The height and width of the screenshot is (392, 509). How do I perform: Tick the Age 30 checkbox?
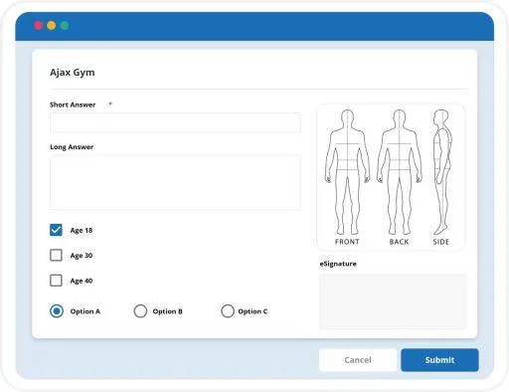pyautogui.click(x=56, y=255)
